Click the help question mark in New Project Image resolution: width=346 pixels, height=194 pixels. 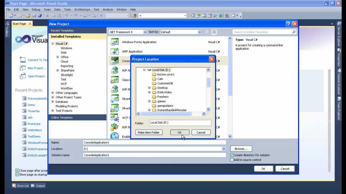pyautogui.click(x=288, y=24)
